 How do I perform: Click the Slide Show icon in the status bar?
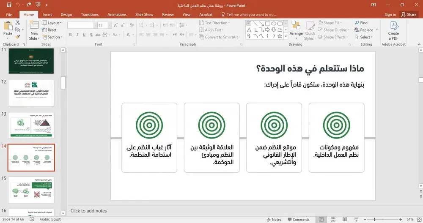(356, 220)
